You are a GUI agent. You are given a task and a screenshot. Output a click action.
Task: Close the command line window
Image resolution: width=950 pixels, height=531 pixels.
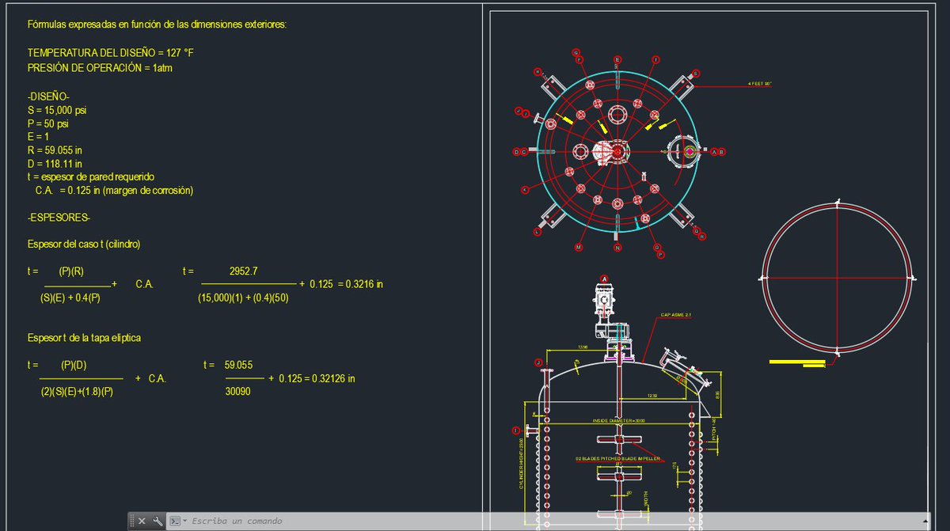pos(142,521)
